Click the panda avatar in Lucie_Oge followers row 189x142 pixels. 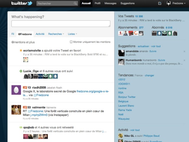point(45,76)
